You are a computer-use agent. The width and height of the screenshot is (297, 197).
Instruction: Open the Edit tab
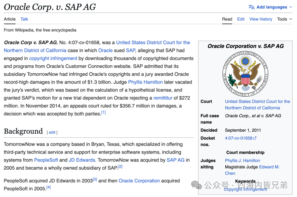pos(241,19)
